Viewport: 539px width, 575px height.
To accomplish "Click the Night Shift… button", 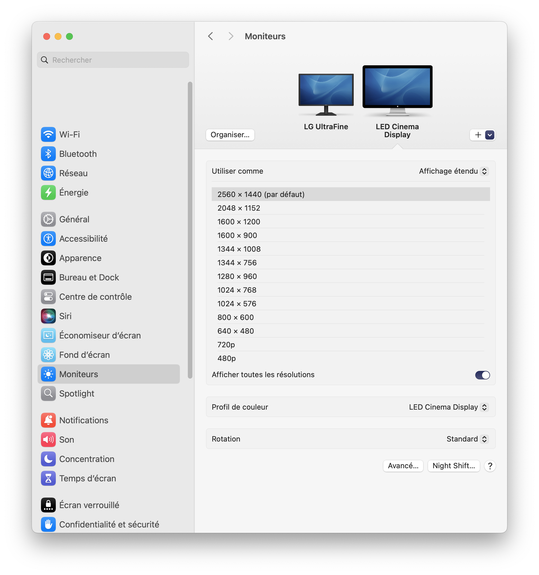I will point(454,466).
